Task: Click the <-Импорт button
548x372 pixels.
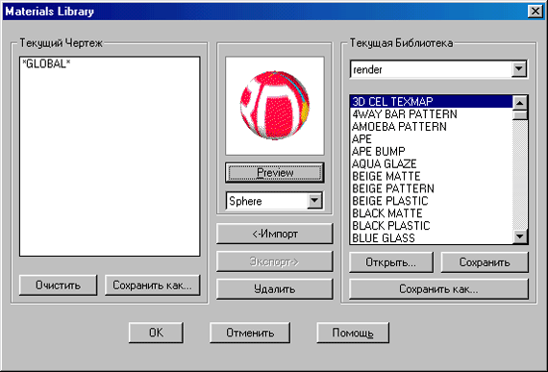Action: (x=275, y=234)
